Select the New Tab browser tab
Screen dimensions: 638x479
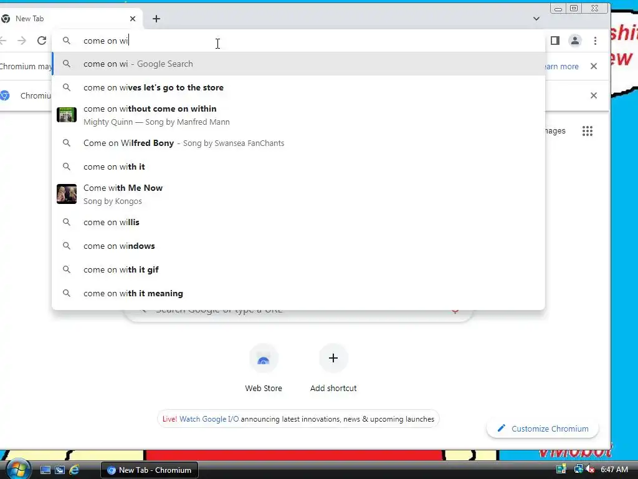coord(69,19)
